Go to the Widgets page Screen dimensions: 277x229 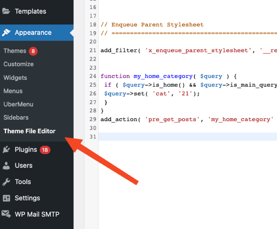tap(15, 78)
